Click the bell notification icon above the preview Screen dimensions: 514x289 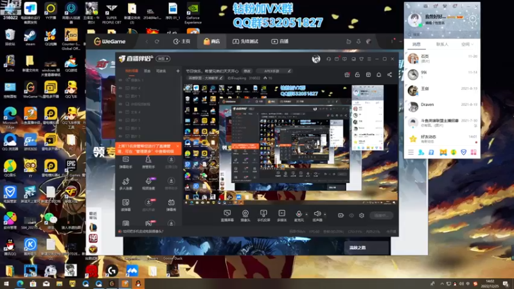(378, 75)
